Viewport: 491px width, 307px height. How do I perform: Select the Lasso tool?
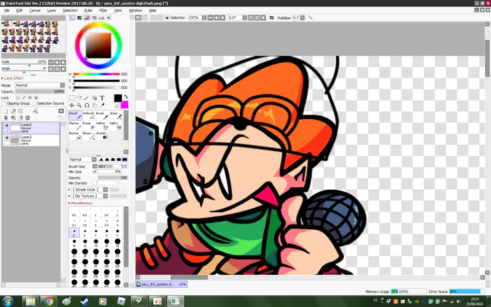coord(79,98)
